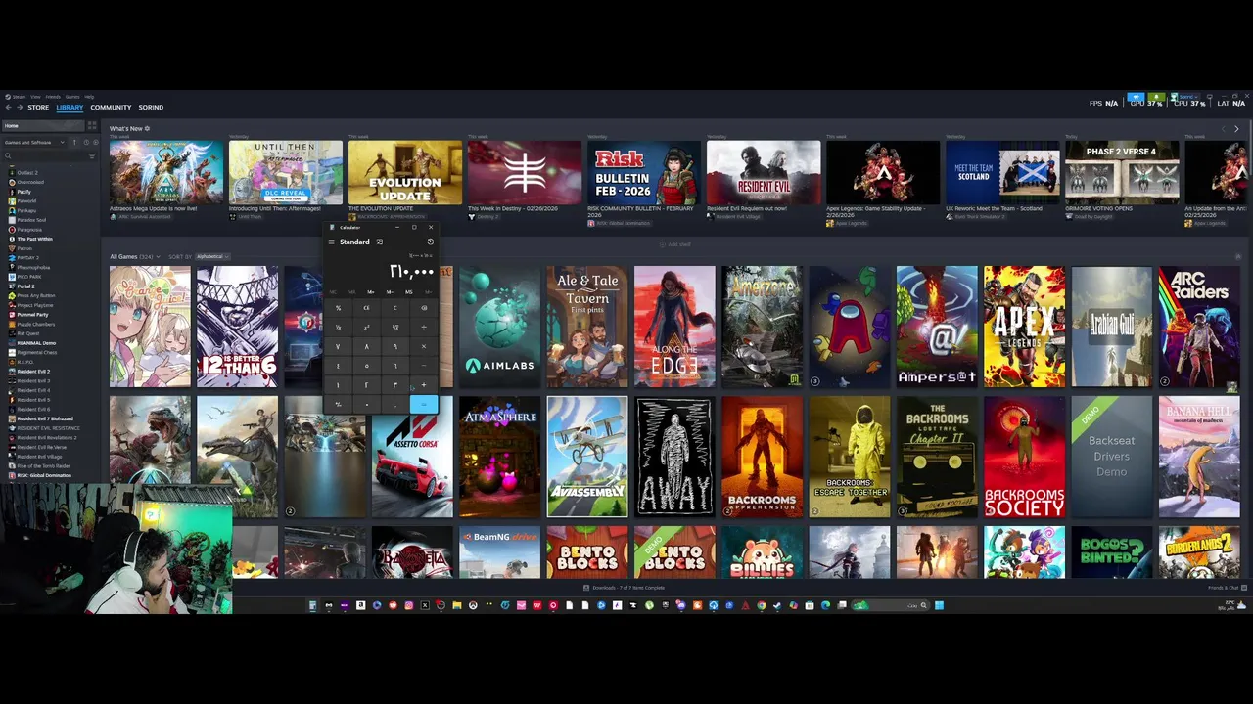Image resolution: width=1253 pixels, height=704 pixels.
Task: Select Rise of the Tomb Raider entry
Action: (44, 466)
